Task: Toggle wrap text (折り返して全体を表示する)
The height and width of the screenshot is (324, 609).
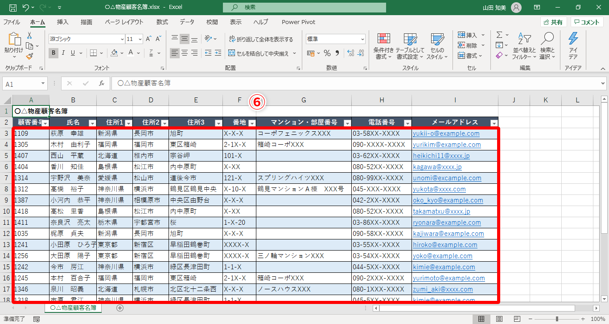Action: pyautogui.click(x=261, y=39)
